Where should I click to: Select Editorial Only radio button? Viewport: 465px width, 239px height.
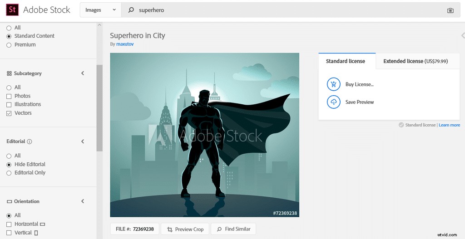point(9,173)
